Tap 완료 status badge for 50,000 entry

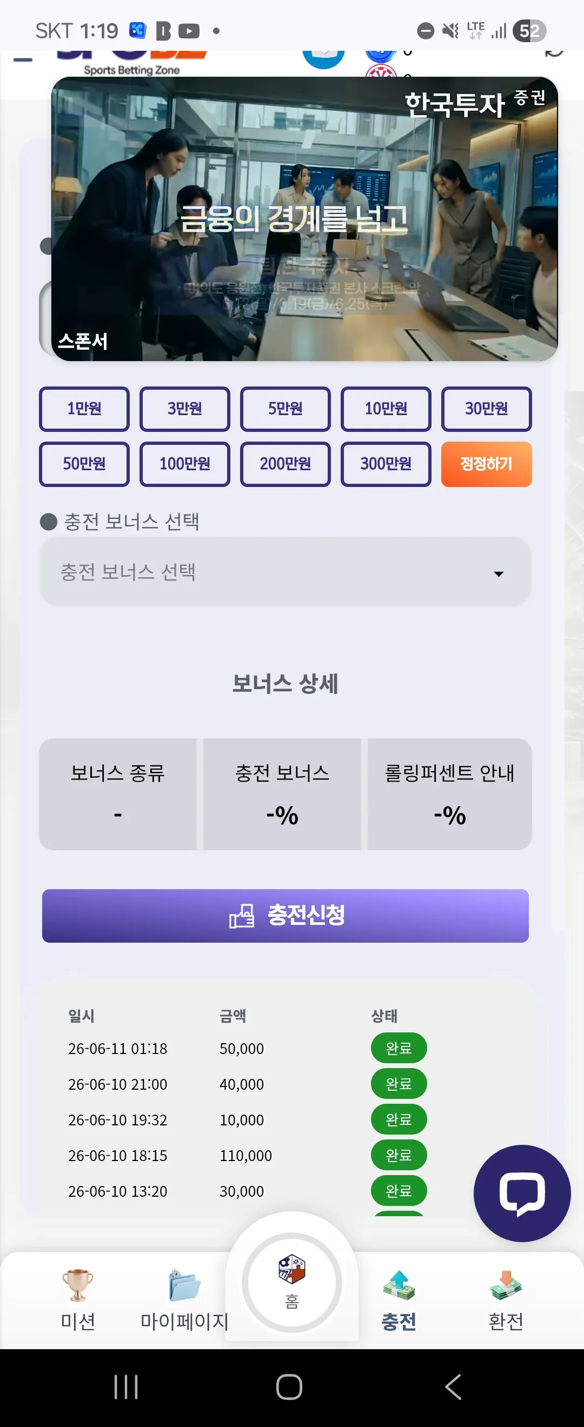pos(399,1048)
